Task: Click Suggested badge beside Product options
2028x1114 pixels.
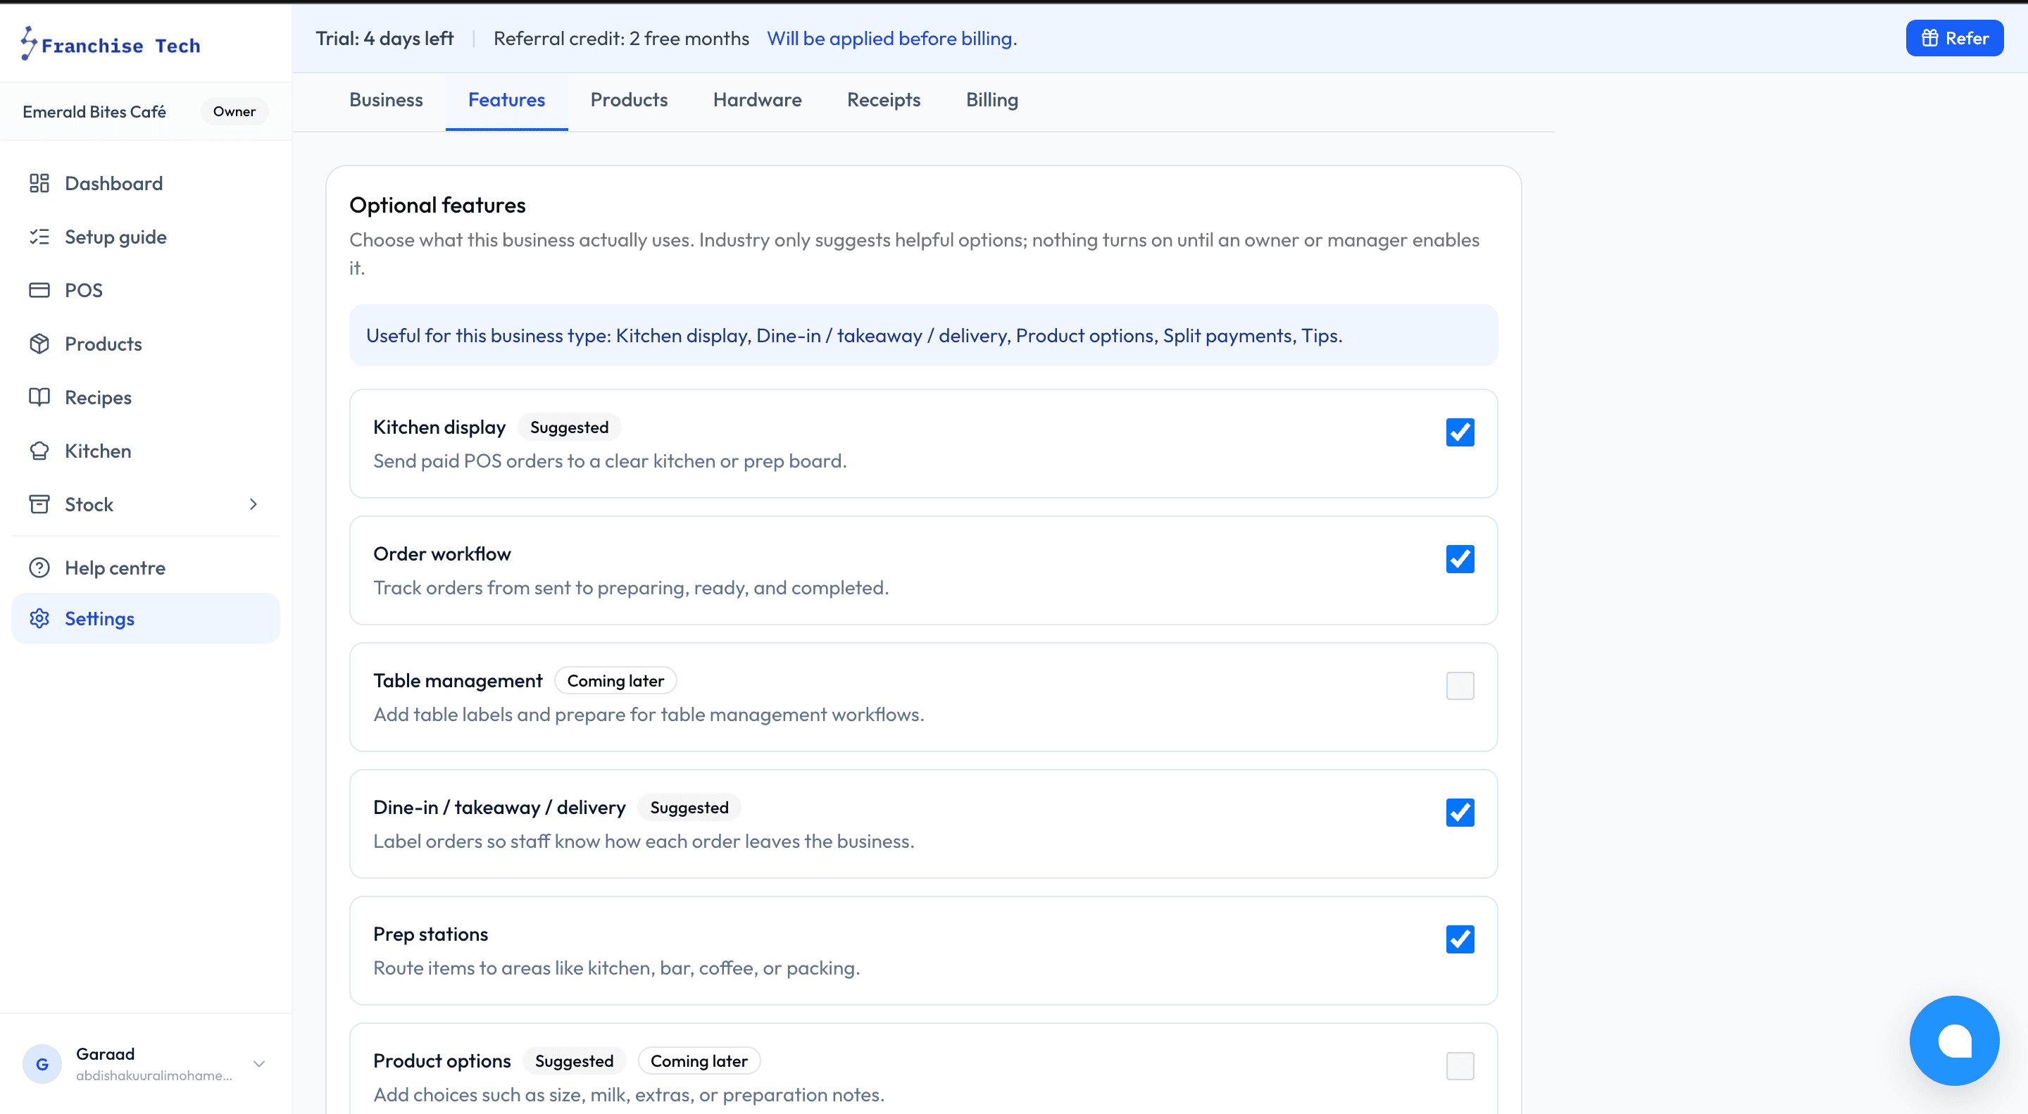Action: click(574, 1061)
